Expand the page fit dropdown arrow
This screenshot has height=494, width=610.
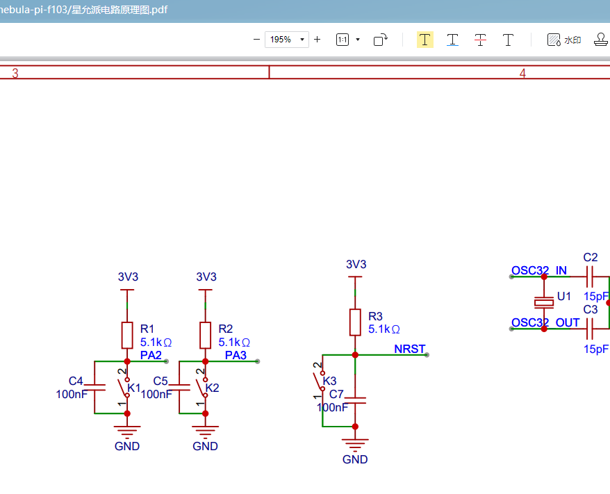coord(358,40)
